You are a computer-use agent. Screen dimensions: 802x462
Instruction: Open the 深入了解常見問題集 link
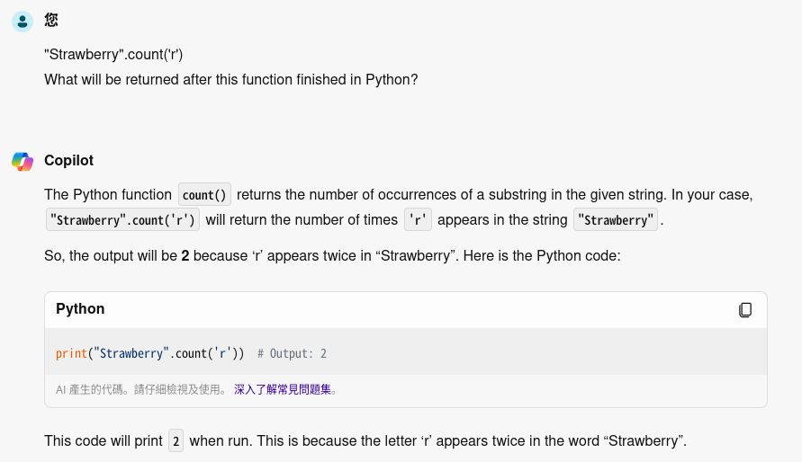283,390
